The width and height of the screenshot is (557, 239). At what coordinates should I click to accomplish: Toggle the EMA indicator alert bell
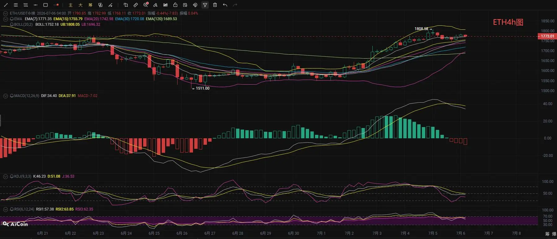pyautogui.click(x=12, y=19)
